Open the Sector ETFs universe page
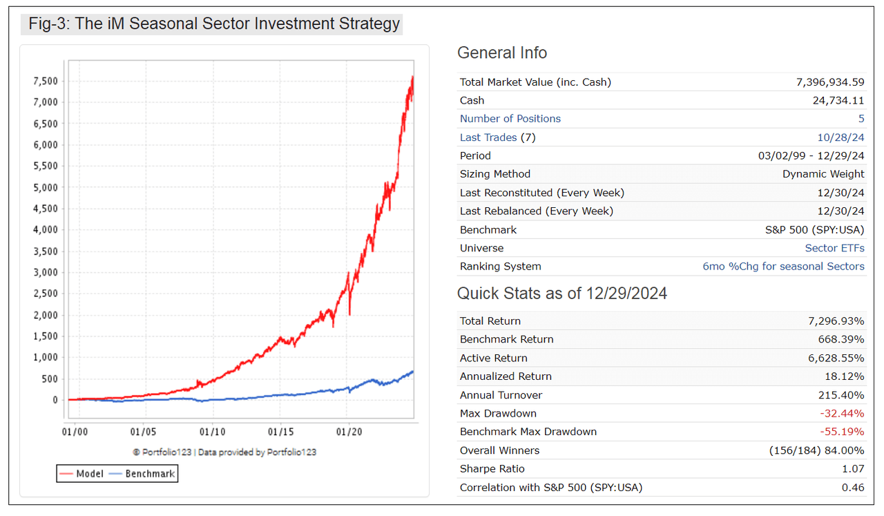884x516 pixels. (x=835, y=247)
